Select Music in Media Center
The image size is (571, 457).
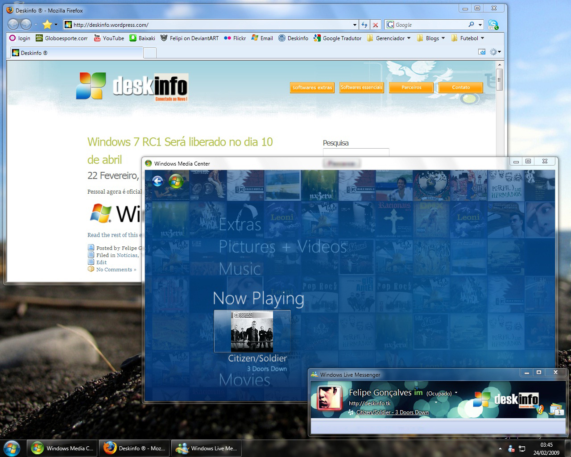coord(240,269)
